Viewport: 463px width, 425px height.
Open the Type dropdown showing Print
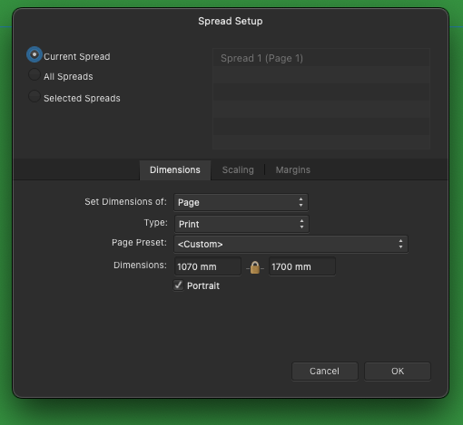(x=241, y=224)
